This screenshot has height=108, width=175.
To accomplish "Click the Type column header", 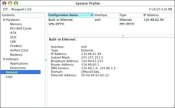I will pos(131,15).
